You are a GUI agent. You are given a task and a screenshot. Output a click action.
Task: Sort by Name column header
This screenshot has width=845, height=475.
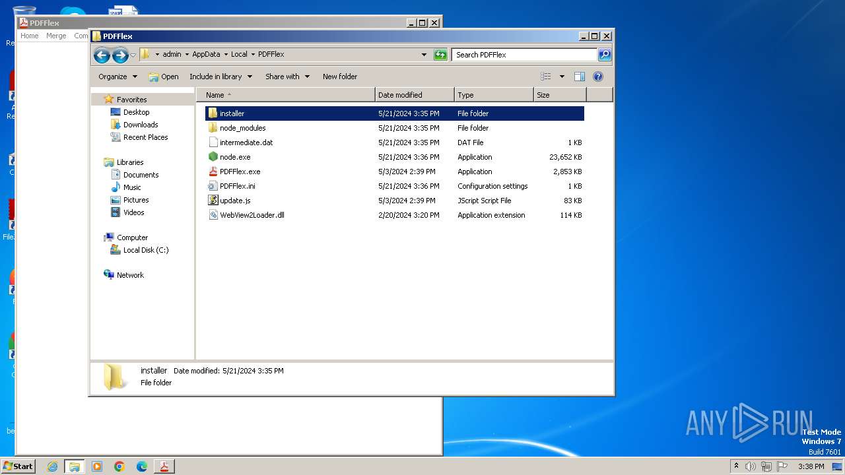[285, 95]
